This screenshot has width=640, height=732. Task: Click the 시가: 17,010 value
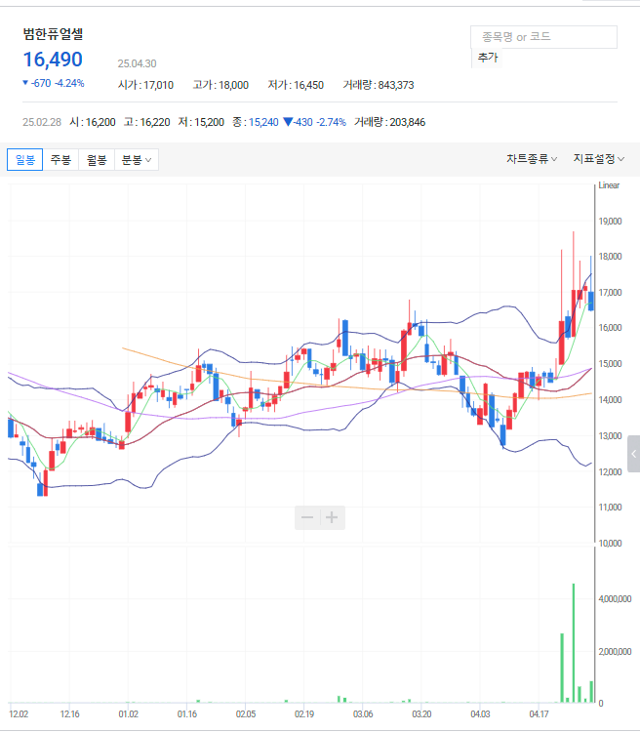[x=145, y=85]
